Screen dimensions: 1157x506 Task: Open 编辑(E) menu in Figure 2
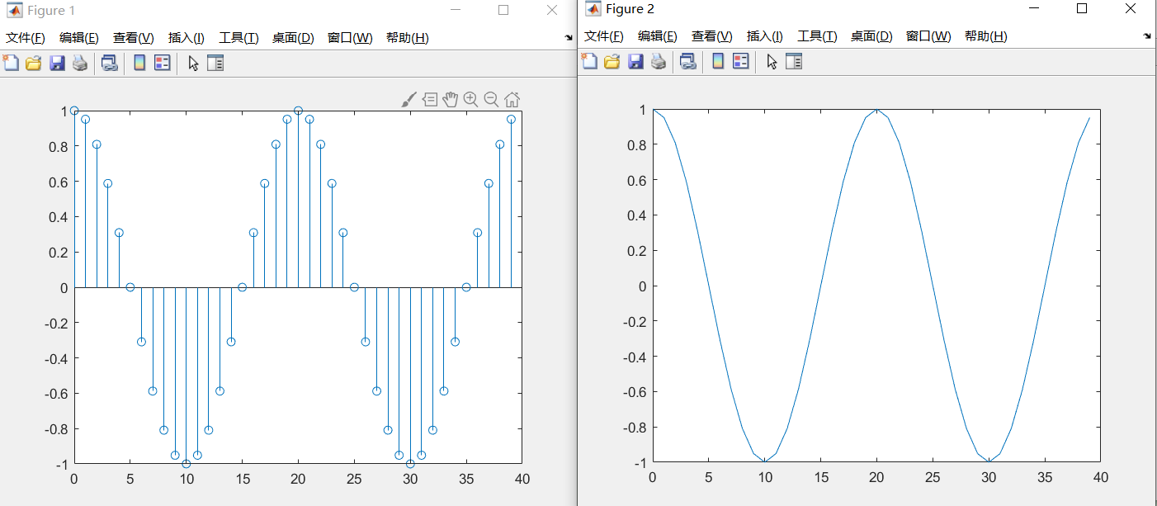[x=658, y=36]
